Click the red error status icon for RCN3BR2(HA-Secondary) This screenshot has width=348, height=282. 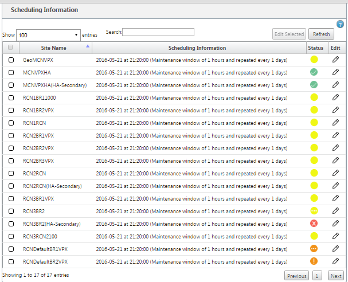pos(314,224)
